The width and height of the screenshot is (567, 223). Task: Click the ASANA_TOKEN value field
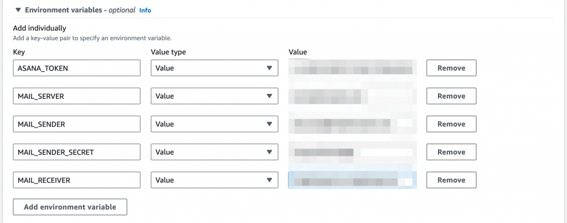(352, 68)
